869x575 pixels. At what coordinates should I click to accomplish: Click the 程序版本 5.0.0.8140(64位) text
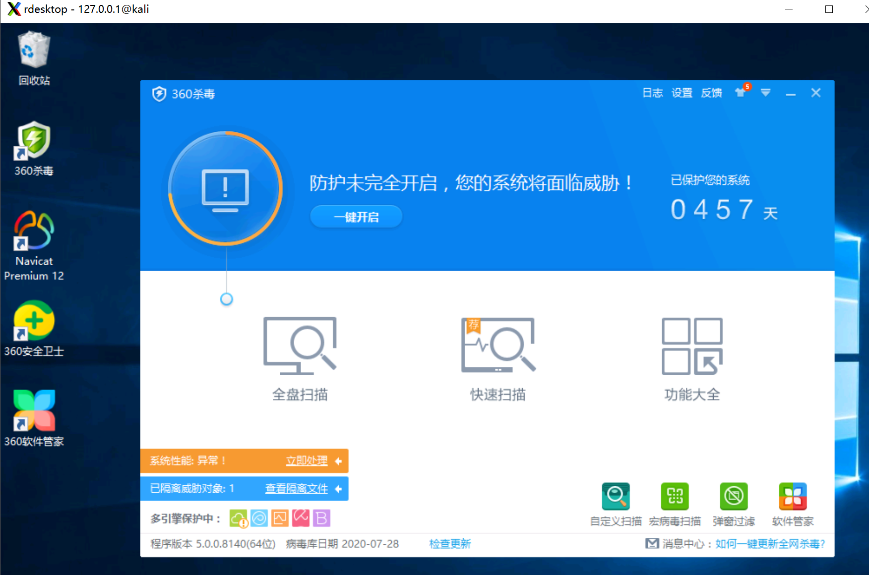(x=213, y=544)
